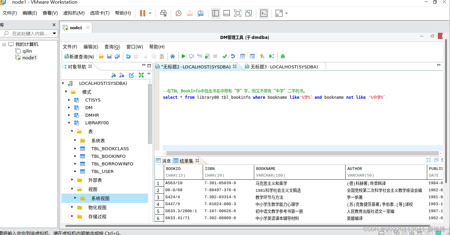Collapse the LIBRARY00 schema node
Viewport: 450px width, 235px height.
tap(69, 123)
